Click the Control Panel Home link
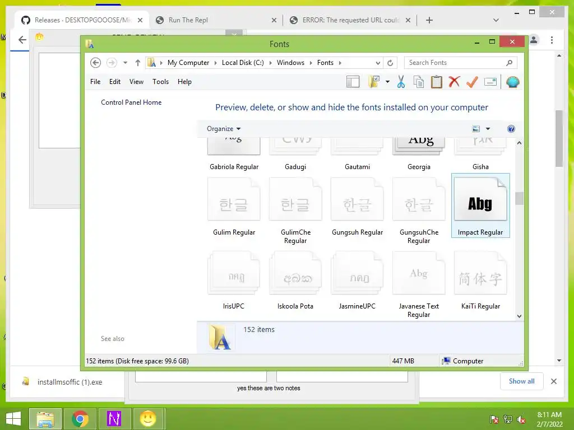Viewport: 574px width, 430px height. point(131,102)
